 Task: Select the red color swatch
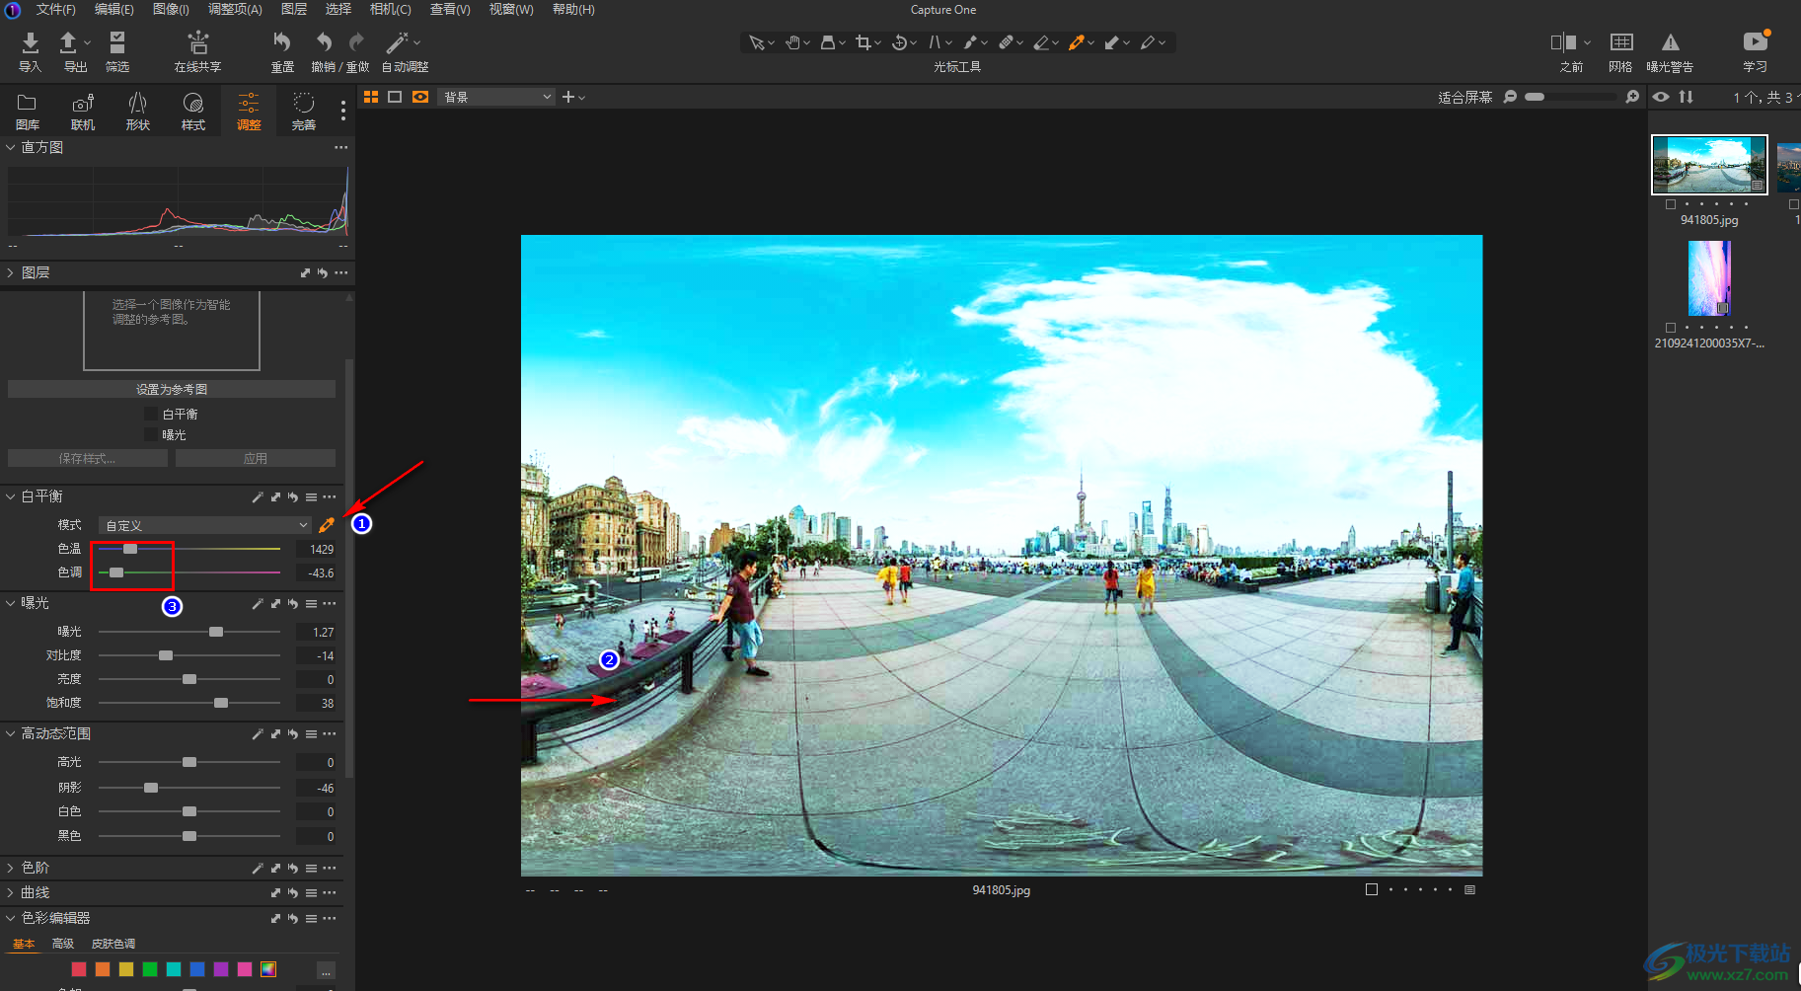click(79, 969)
